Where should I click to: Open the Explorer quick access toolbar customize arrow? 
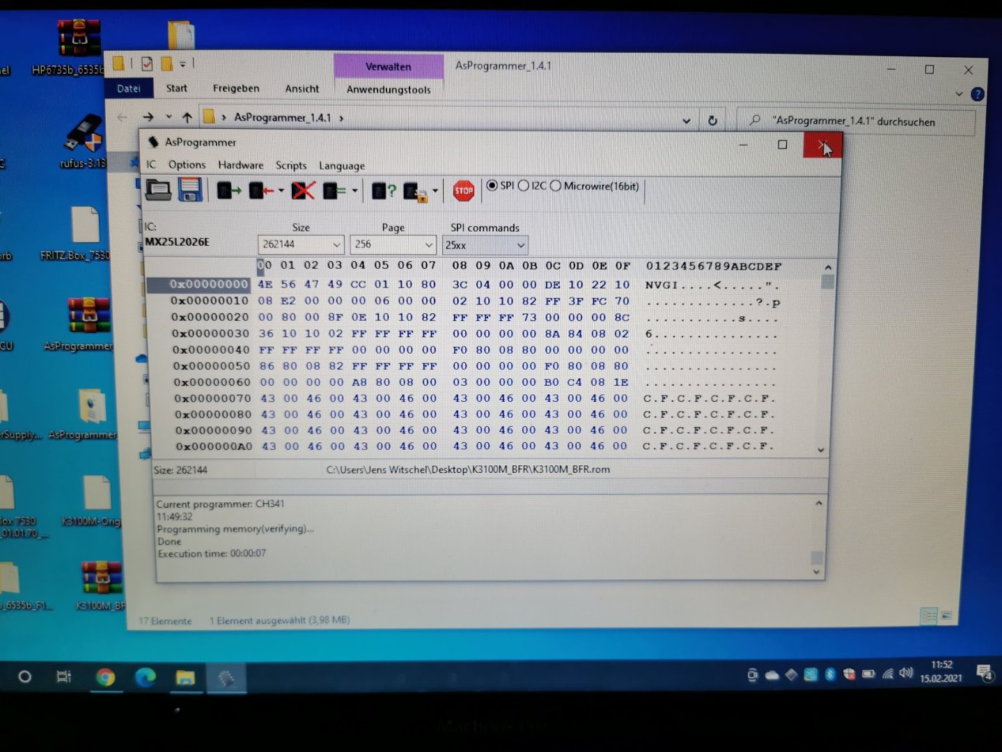tap(182, 64)
